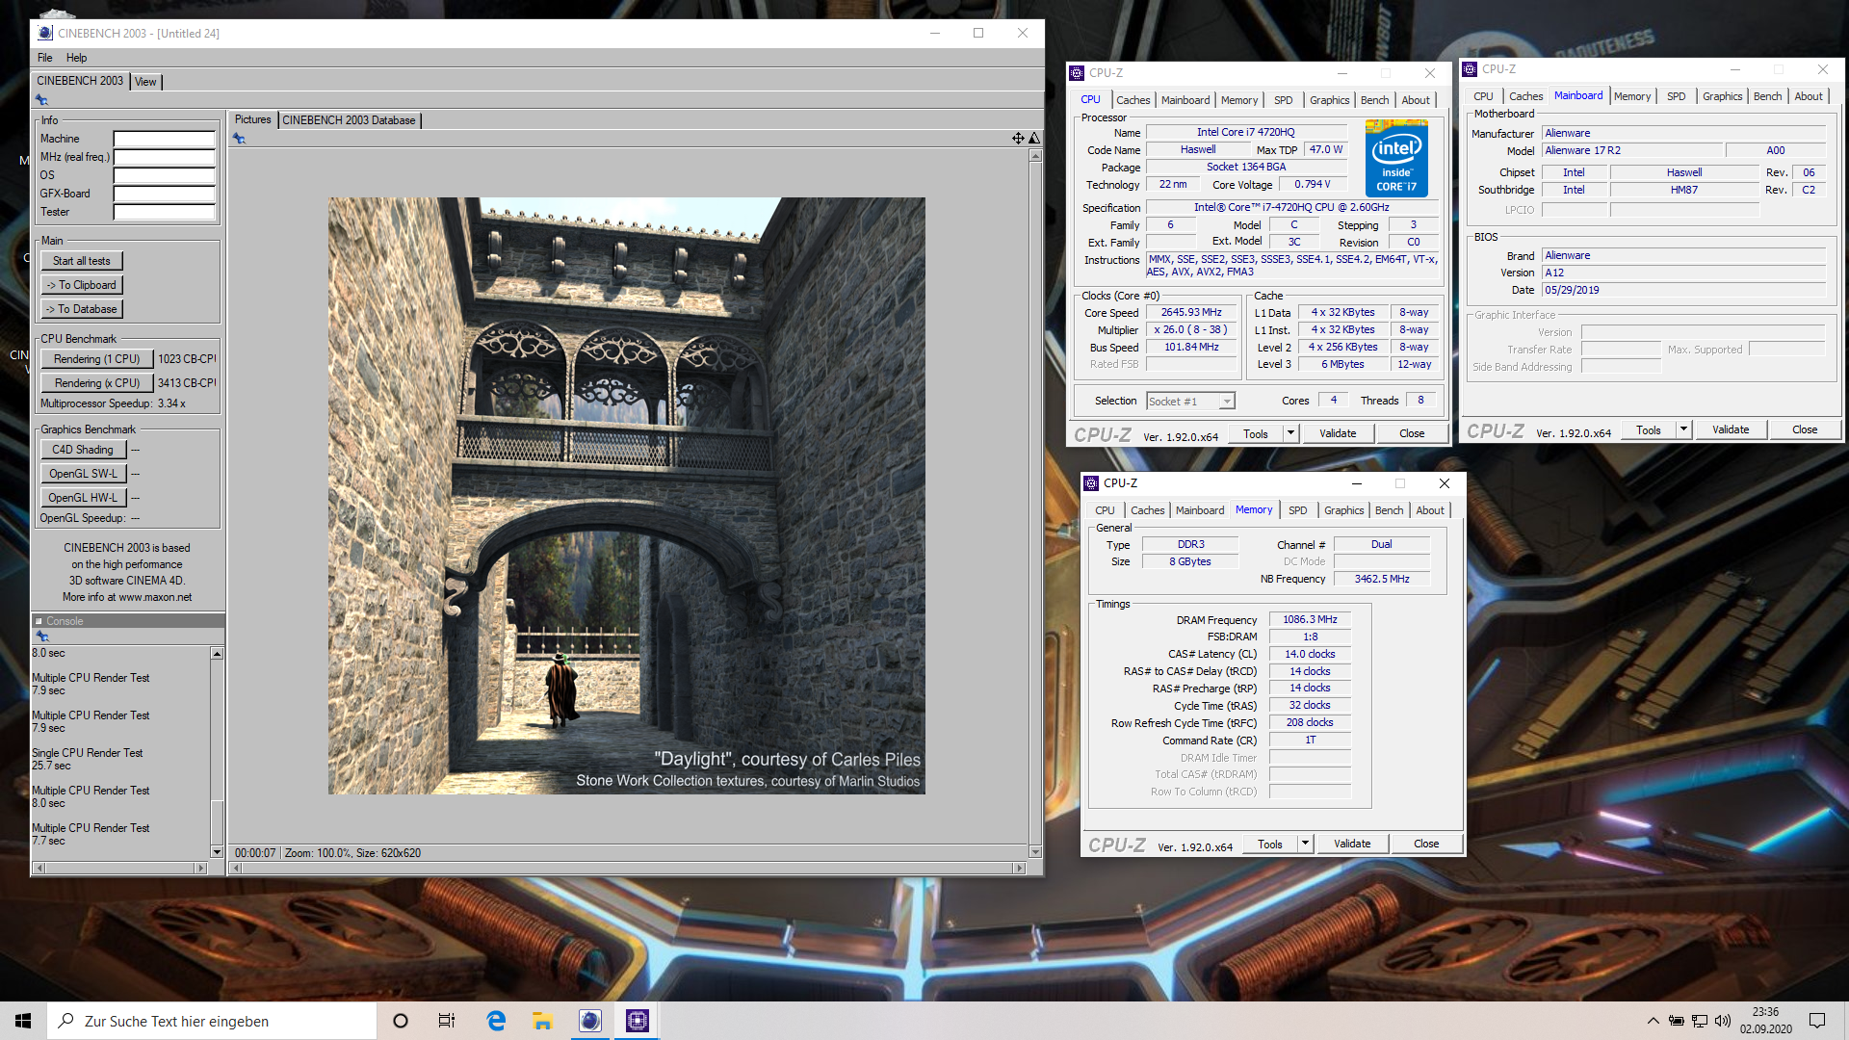
Task: Click the picture panel vertical scroll up arrow
Action: 1035,155
